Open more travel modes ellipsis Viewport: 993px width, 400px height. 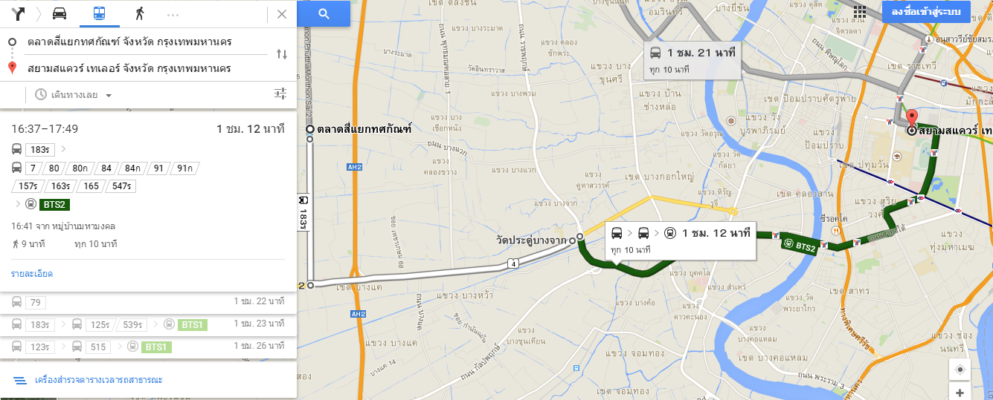point(173,14)
